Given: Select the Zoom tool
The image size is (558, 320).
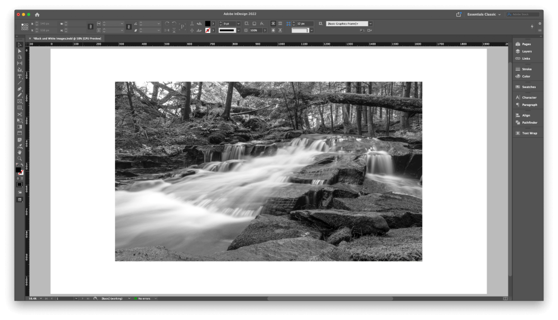Looking at the screenshot, I should 20,158.
